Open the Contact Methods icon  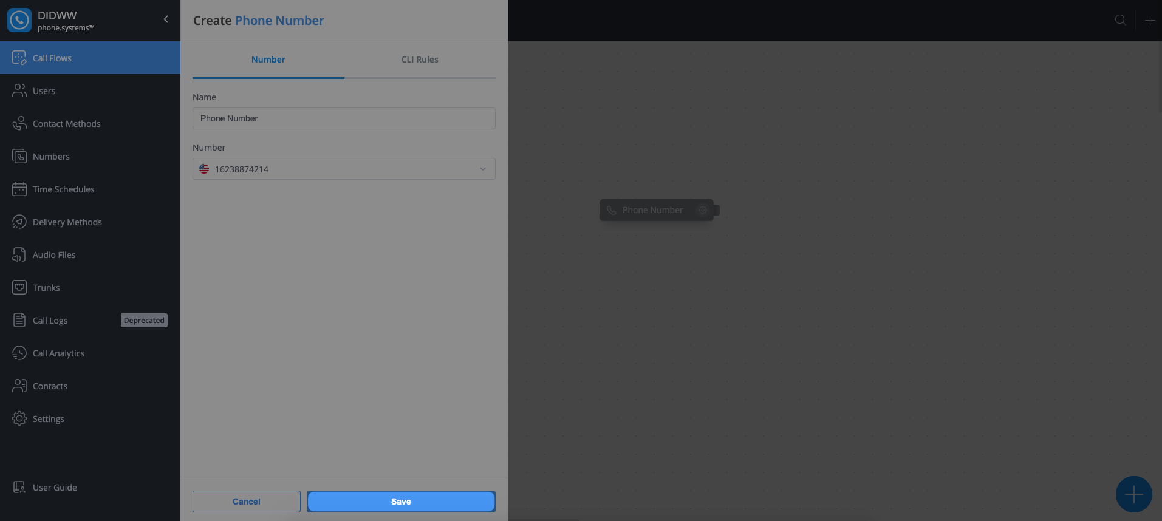[x=19, y=123]
